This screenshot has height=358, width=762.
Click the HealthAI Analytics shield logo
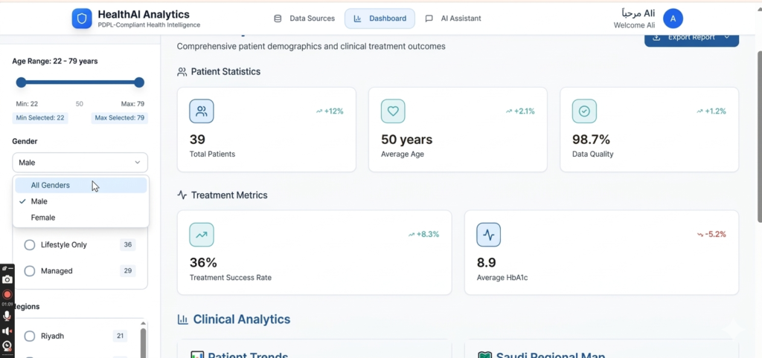click(82, 19)
